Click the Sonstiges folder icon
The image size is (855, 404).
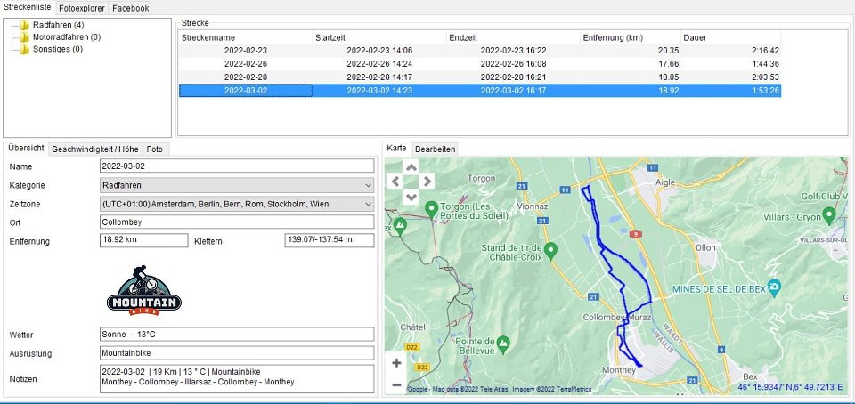tap(25, 49)
